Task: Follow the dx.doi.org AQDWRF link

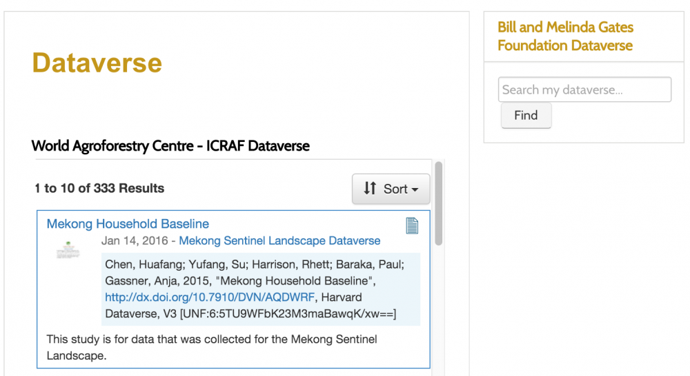Action: pos(210,297)
